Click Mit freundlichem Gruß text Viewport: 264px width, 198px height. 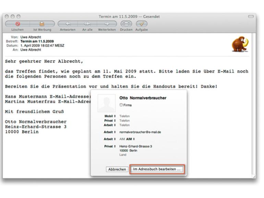pos(34,112)
